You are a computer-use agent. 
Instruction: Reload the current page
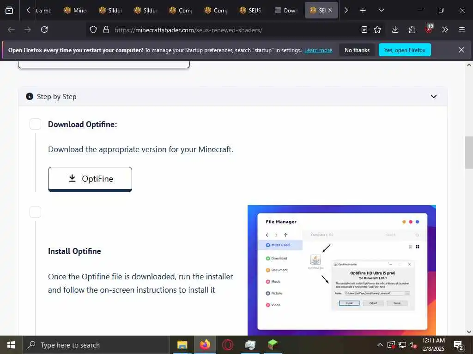pyautogui.click(x=44, y=29)
